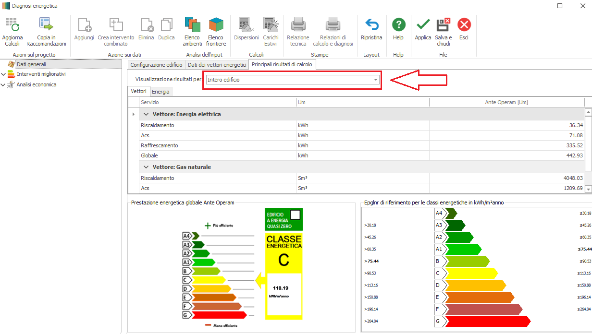Click the red Esci icon
This screenshot has width=592, height=334.
464,25
